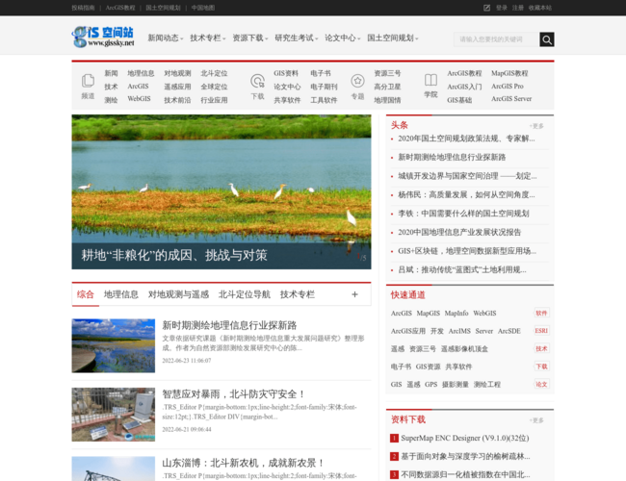
Task: Expand the 资源下载 nav dropdown
Action: tap(250, 38)
